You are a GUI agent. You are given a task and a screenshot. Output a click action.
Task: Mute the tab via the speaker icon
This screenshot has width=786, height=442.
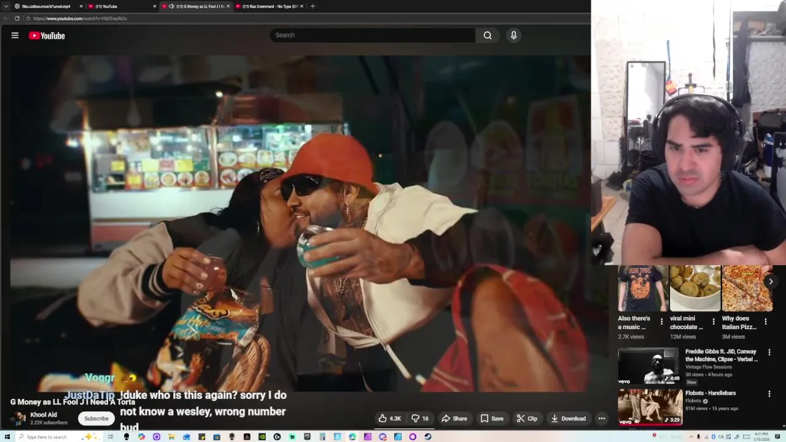[171, 6]
